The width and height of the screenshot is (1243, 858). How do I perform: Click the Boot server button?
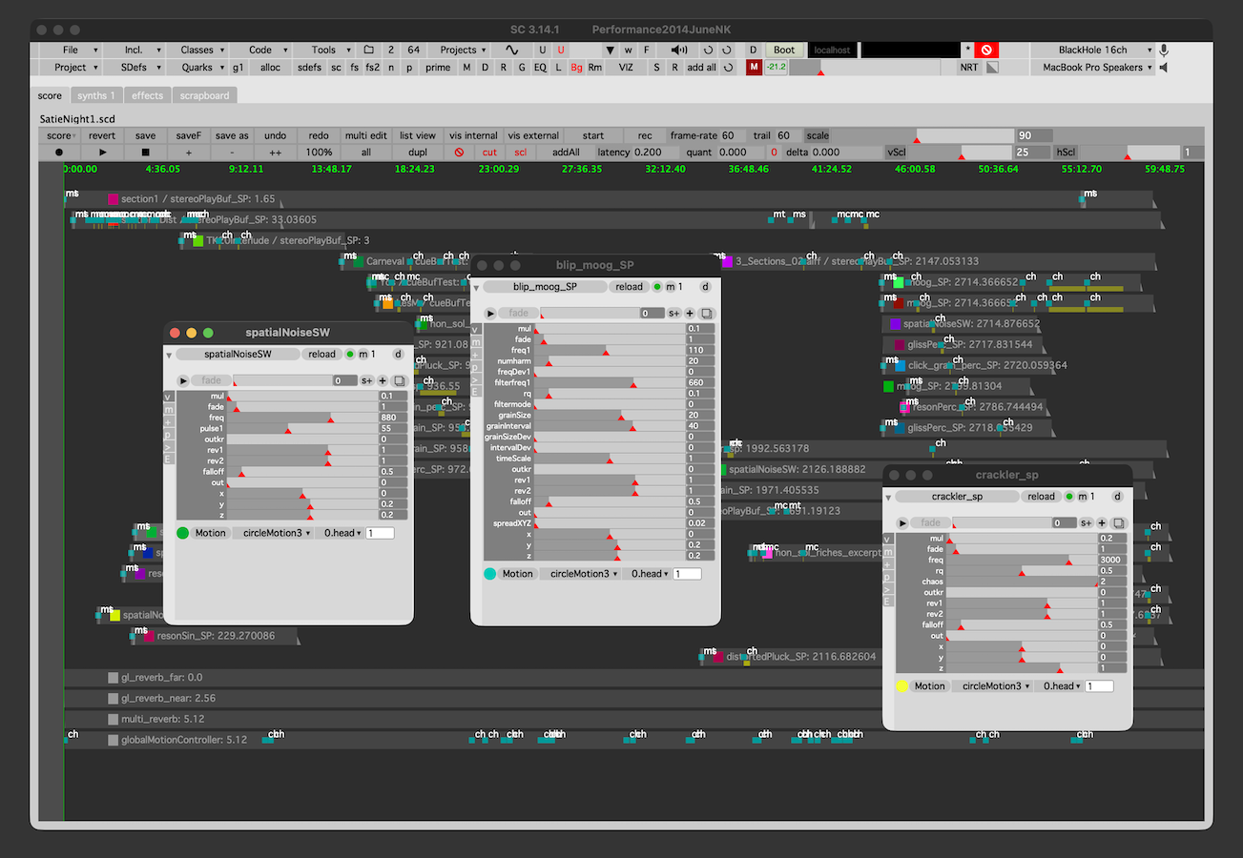(x=784, y=50)
